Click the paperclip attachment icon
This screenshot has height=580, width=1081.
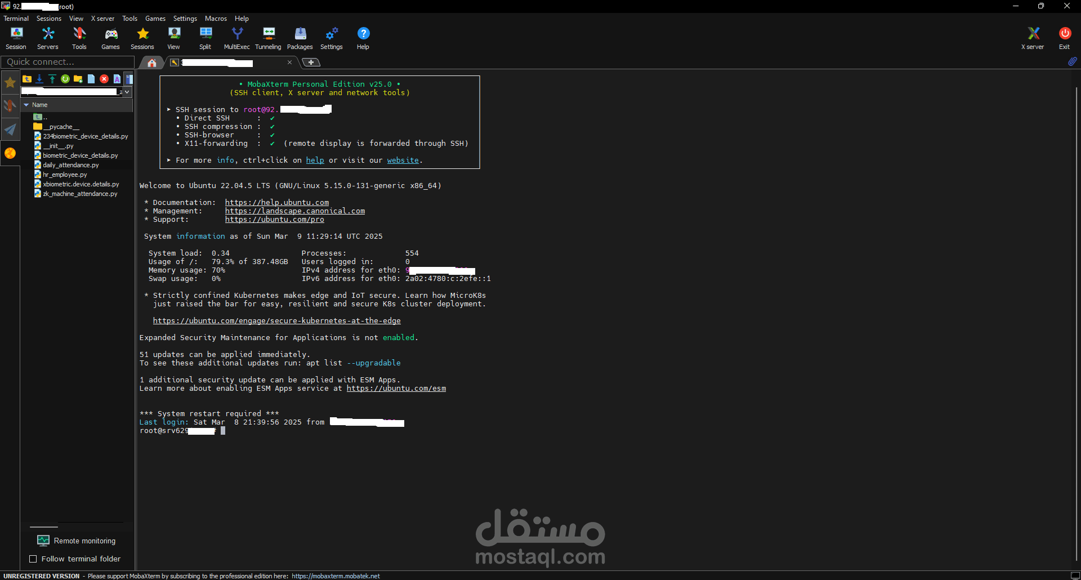pyautogui.click(x=1073, y=61)
